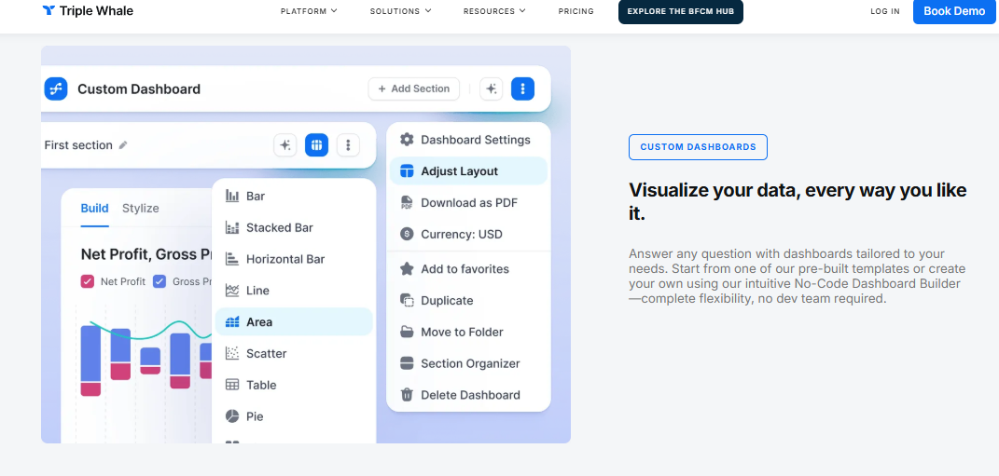
Task: Click the First section title text
Action: 78,145
